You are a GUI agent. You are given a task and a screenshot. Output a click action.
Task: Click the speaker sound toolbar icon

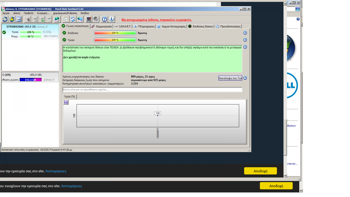tap(96, 19)
